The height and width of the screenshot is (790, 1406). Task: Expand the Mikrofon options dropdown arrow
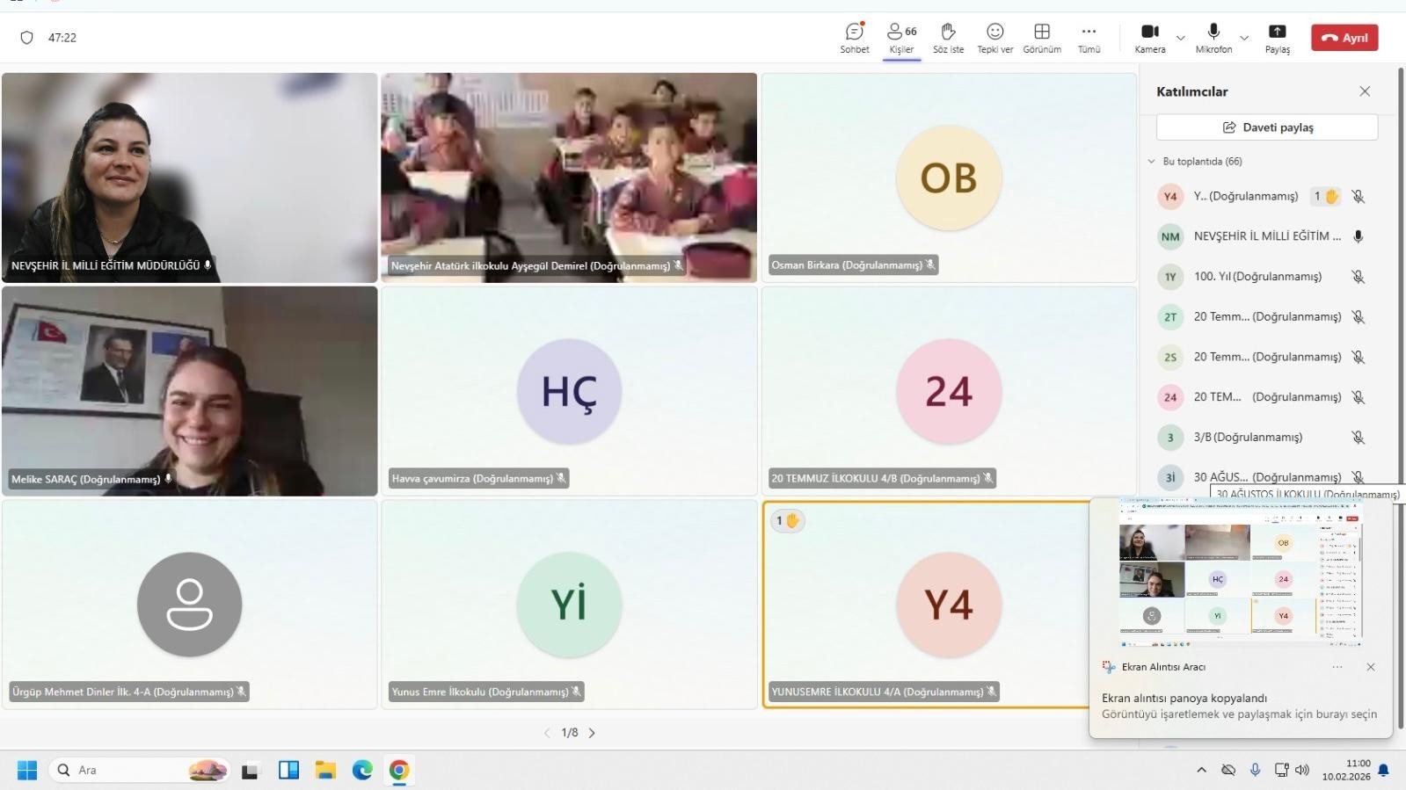pos(1244,38)
